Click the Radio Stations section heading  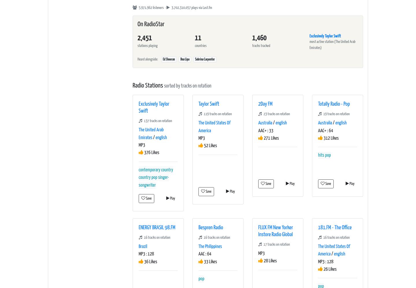click(148, 86)
